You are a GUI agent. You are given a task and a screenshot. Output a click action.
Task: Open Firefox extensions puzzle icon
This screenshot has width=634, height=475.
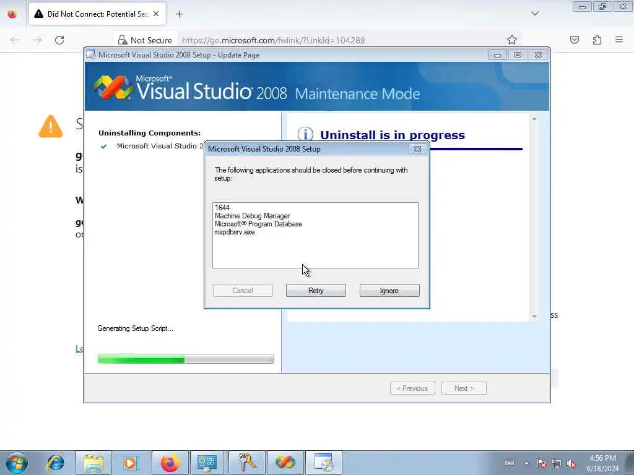click(x=597, y=40)
